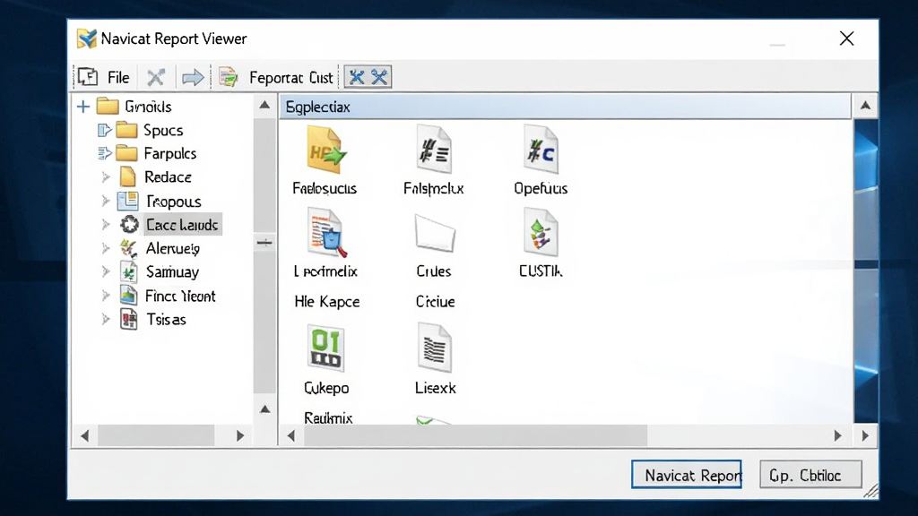The image size is (918, 516).
Task: Click the tree panel splitter handle
Action: point(264,242)
